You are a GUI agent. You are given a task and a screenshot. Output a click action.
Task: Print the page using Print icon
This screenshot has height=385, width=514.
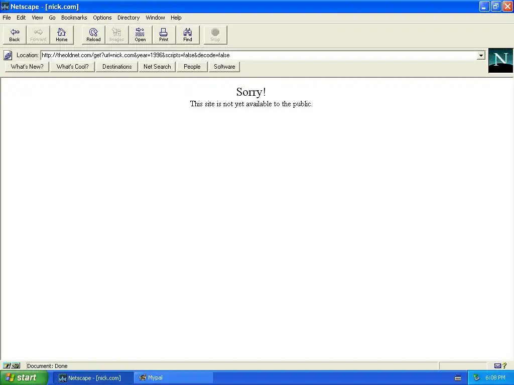tap(164, 35)
